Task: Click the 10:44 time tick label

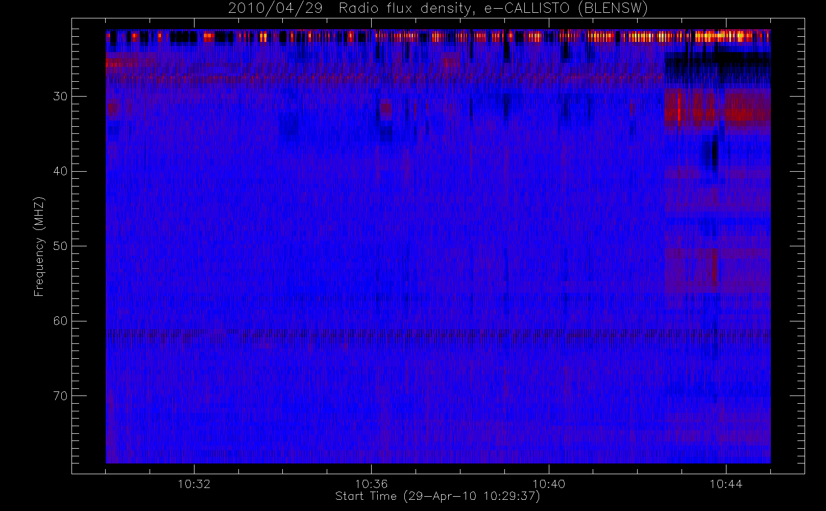Action: (726, 484)
